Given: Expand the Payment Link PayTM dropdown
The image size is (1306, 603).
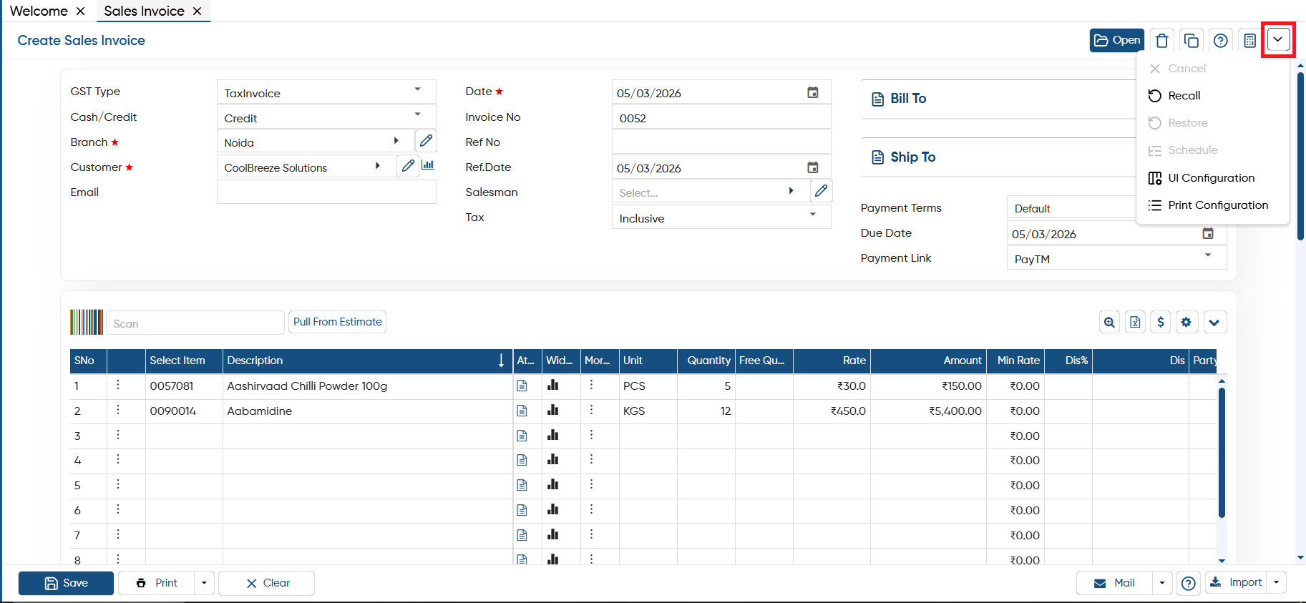Looking at the screenshot, I should [1208, 255].
